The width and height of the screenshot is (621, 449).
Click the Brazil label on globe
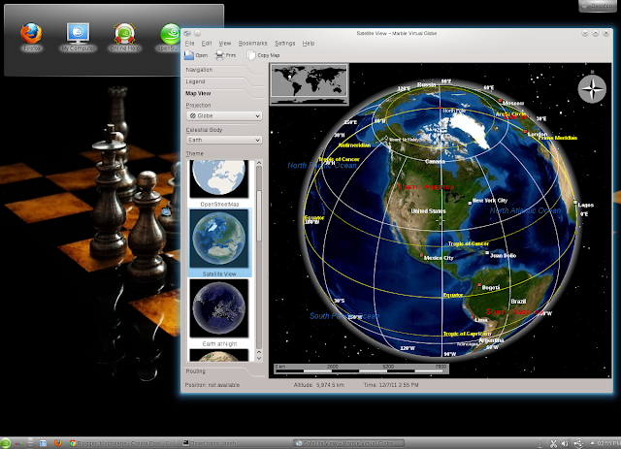518,302
